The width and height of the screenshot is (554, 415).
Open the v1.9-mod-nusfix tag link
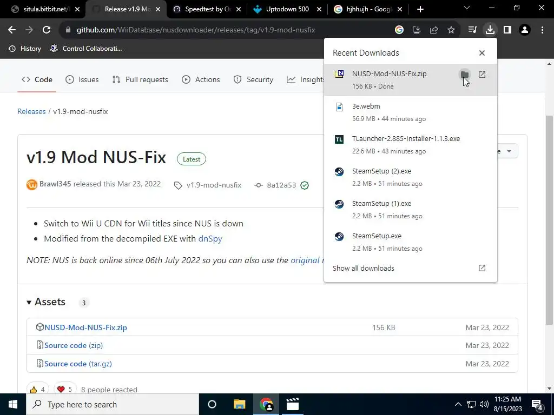coord(214,185)
